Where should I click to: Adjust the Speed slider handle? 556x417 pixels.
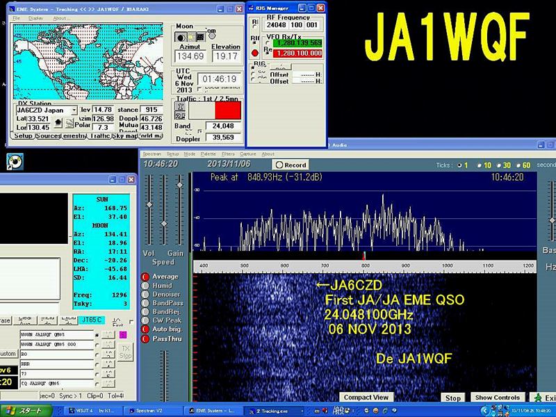(x=164, y=224)
